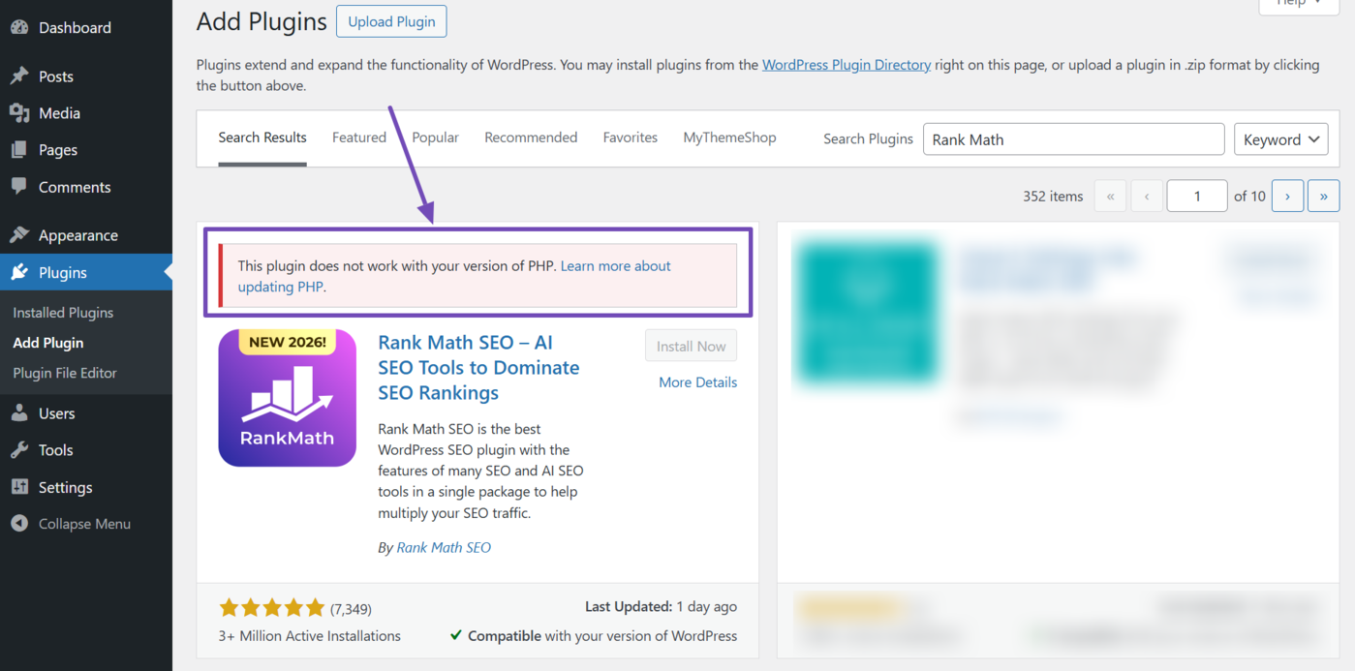Screen dimensions: 1355x671
Task: Click the Dashboard gauge icon
Action: (x=19, y=27)
